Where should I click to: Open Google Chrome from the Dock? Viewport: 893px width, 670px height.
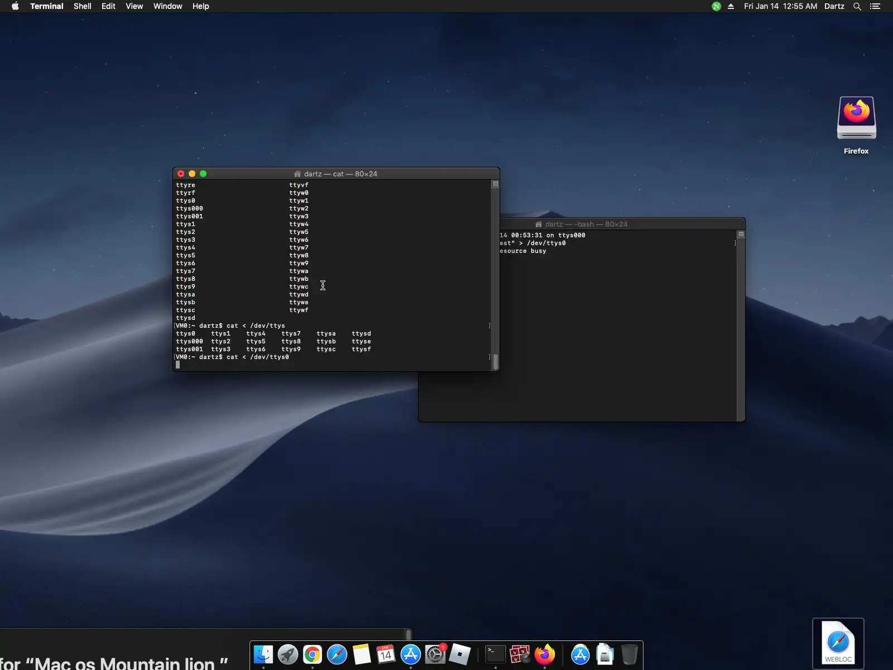click(313, 654)
